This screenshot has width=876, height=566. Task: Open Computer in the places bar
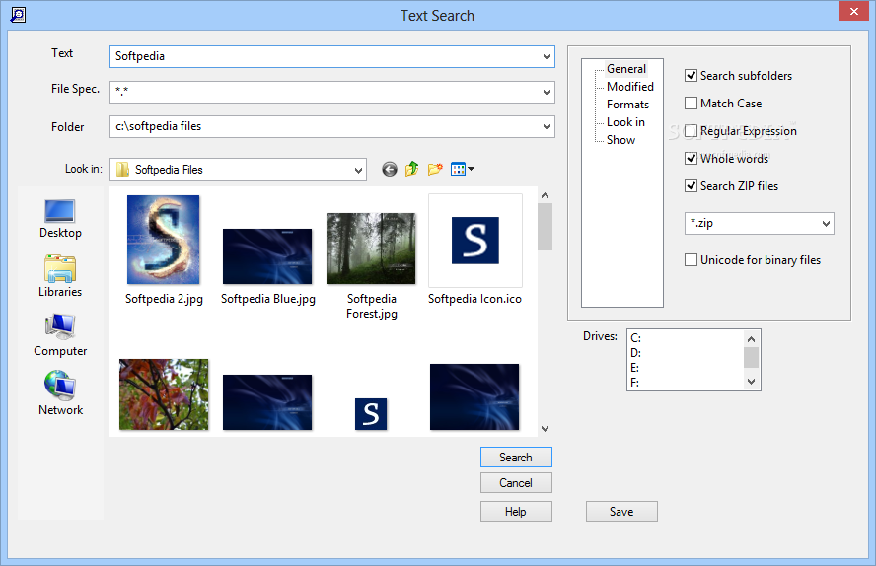pos(60,335)
